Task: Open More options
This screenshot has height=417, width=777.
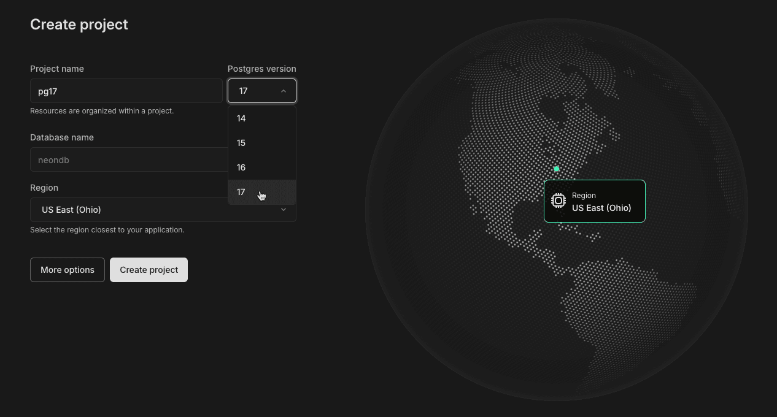Action: coord(68,270)
